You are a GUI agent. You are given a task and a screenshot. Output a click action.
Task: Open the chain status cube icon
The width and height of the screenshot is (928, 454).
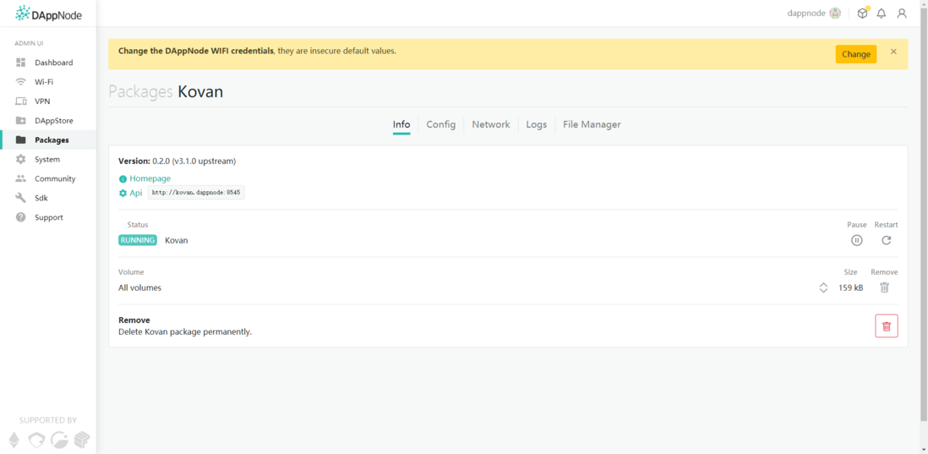coord(862,14)
